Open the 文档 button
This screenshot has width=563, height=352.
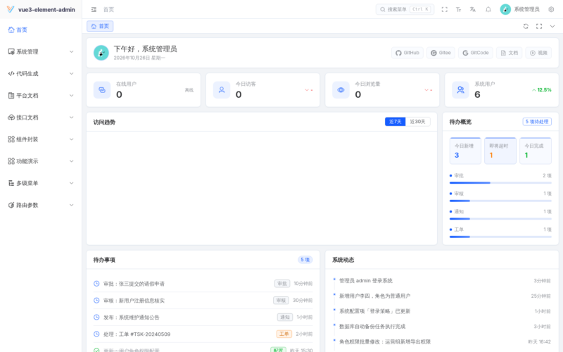tap(509, 53)
